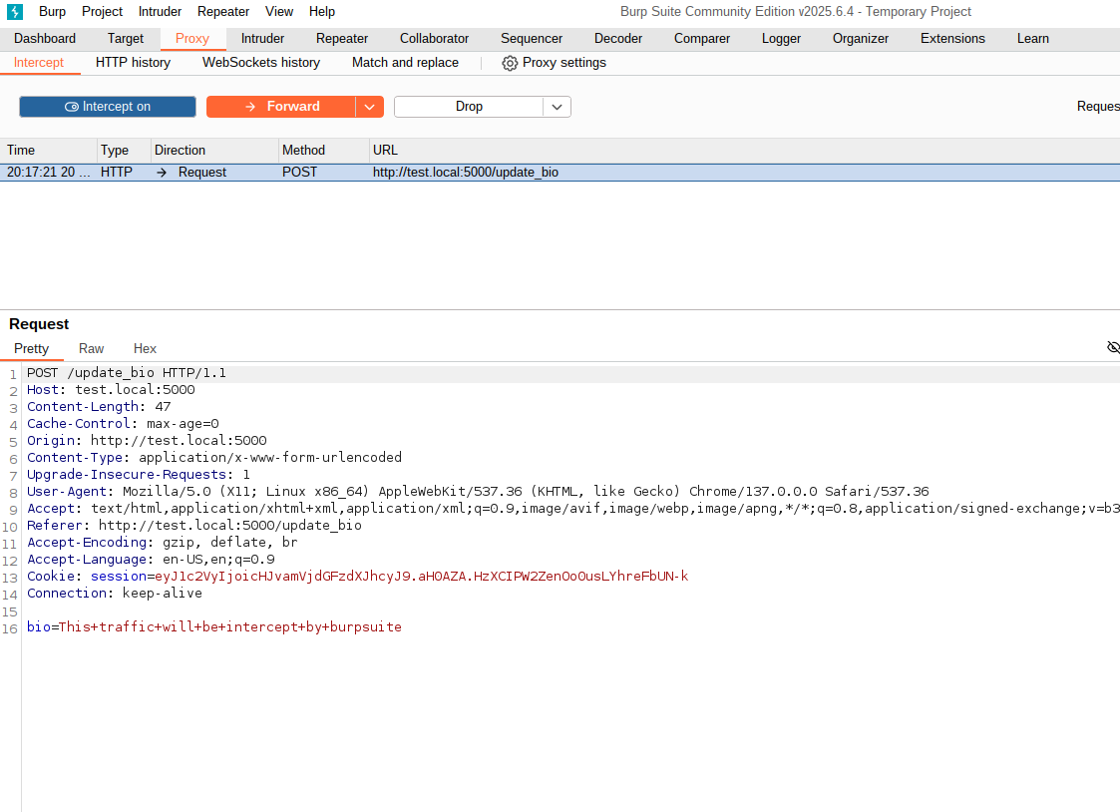
Task: Switch request view to Pretty
Action: (32, 348)
